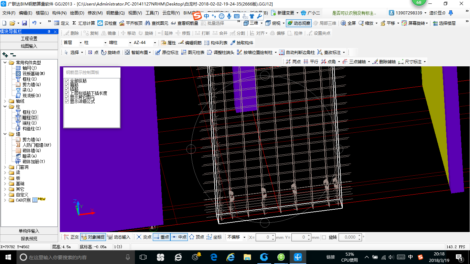470x264 pixels.
Task: Switch to 全屏 full screen view
Action: click(x=348, y=23)
